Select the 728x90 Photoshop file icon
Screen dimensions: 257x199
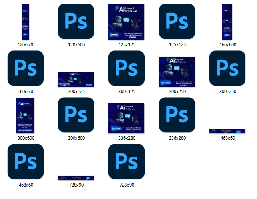(x=126, y=162)
